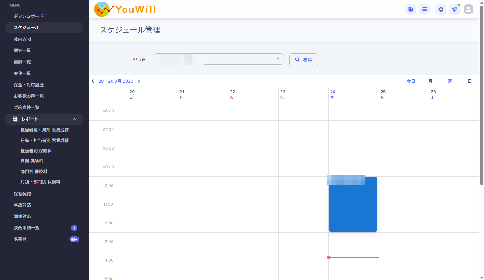Image resolution: width=484 pixels, height=280 pixels.
Task: Open 月毎・担当者別 営業成績 report
Action: pos(44,140)
